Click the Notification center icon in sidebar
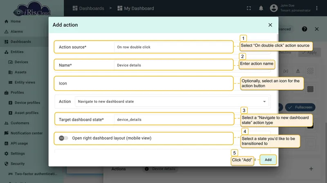327x183 pixels. [6, 133]
